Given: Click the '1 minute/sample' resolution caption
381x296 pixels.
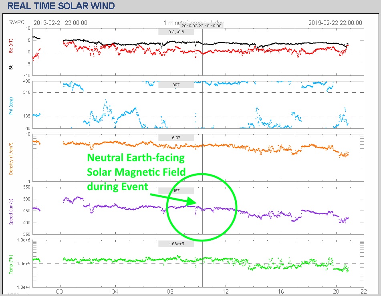Looking at the screenshot, I should tap(185, 22).
